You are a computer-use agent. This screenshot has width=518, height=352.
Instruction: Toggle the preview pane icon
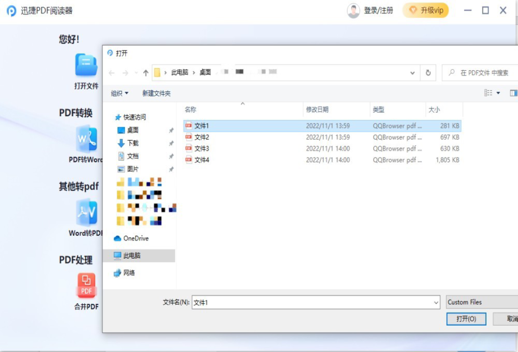click(512, 92)
